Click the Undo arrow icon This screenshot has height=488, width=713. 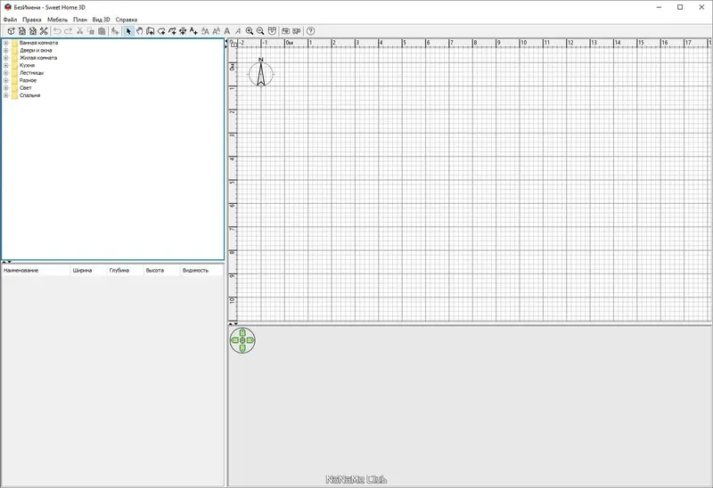(57, 31)
